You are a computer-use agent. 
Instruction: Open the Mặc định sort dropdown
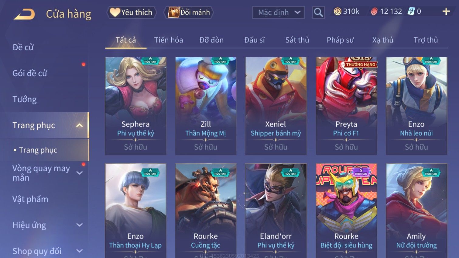coord(278,12)
